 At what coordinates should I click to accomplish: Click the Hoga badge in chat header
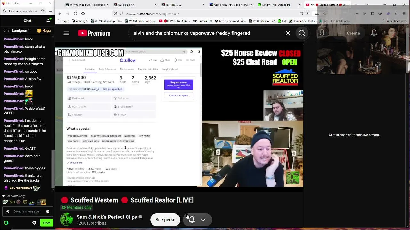pos(44,31)
